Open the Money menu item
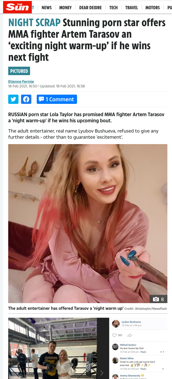The width and height of the screenshot is (172, 379). tap(65, 7)
